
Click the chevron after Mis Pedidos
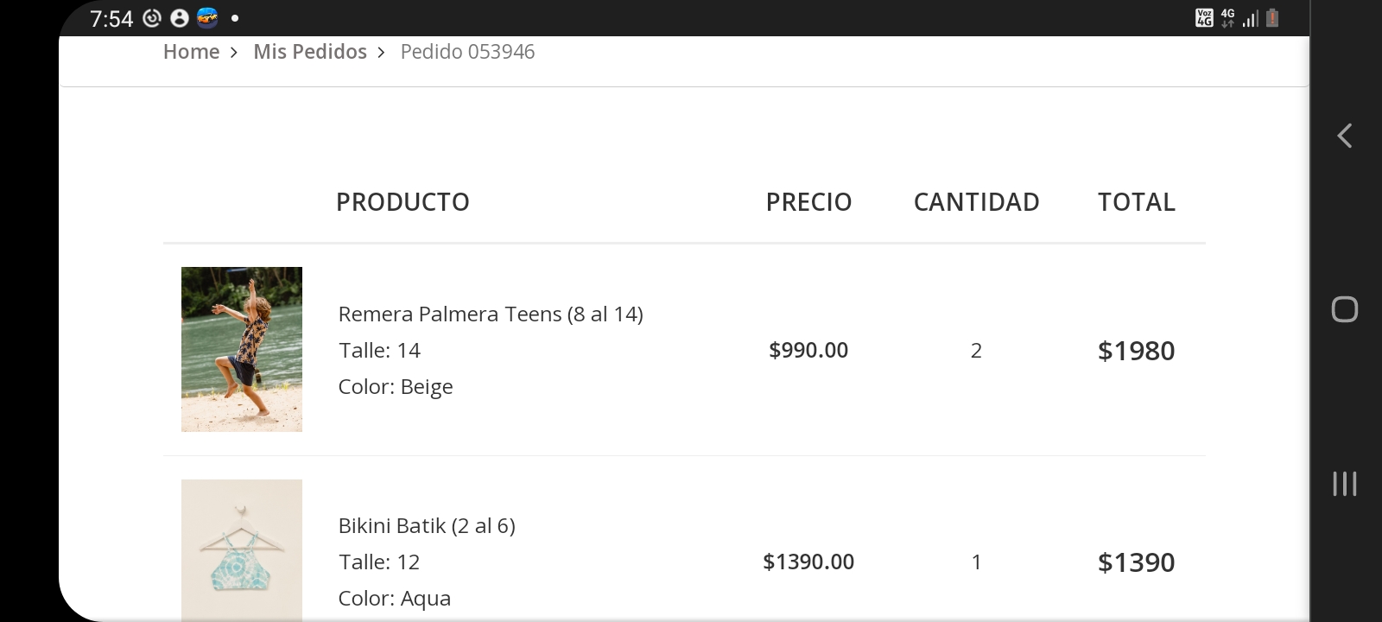pyautogui.click(x=381, y=53)
